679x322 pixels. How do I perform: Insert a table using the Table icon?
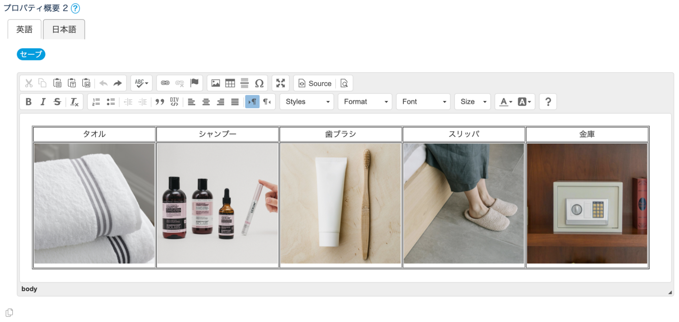pyautogui.click(x=230, y=83)
